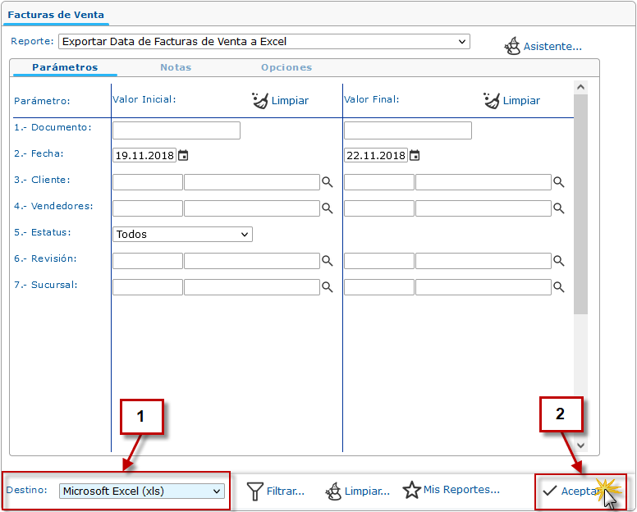Search initial Vendedores with magnifier icon

click(x=327, y=208)
